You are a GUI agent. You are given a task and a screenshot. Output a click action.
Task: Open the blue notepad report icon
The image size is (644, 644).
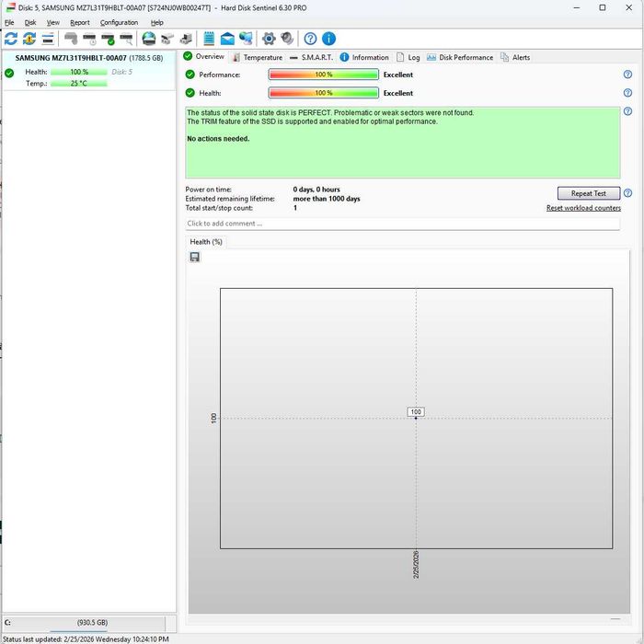click(x=209, y=39)
